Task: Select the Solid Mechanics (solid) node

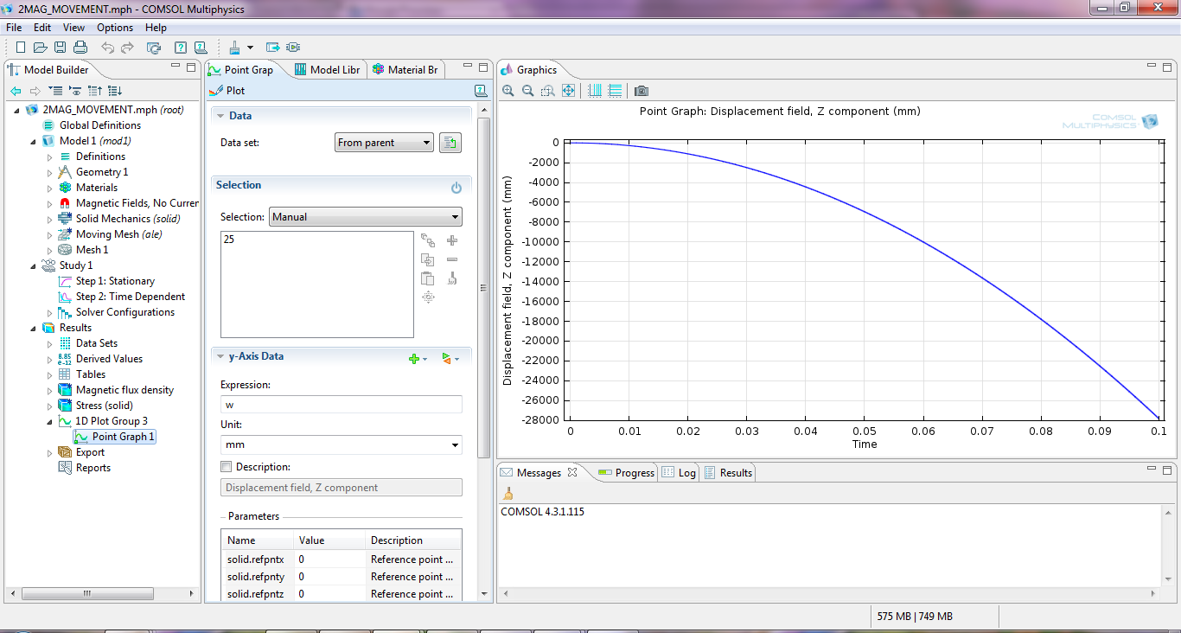Action: tap(127, 219)
